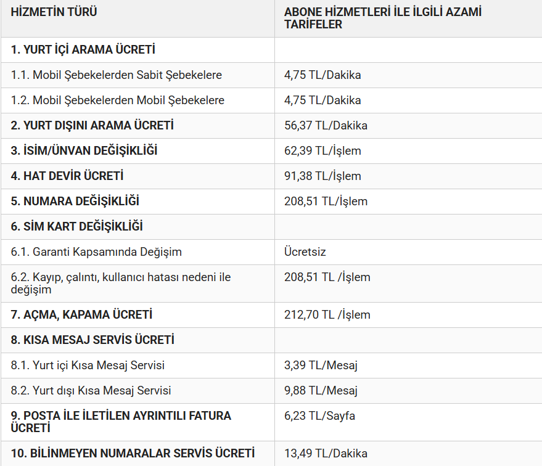Image resolution: width=542 pixels, height=466 pixels.
Task: Click the 212,70 TL /İşlem price
Action: 327,315
